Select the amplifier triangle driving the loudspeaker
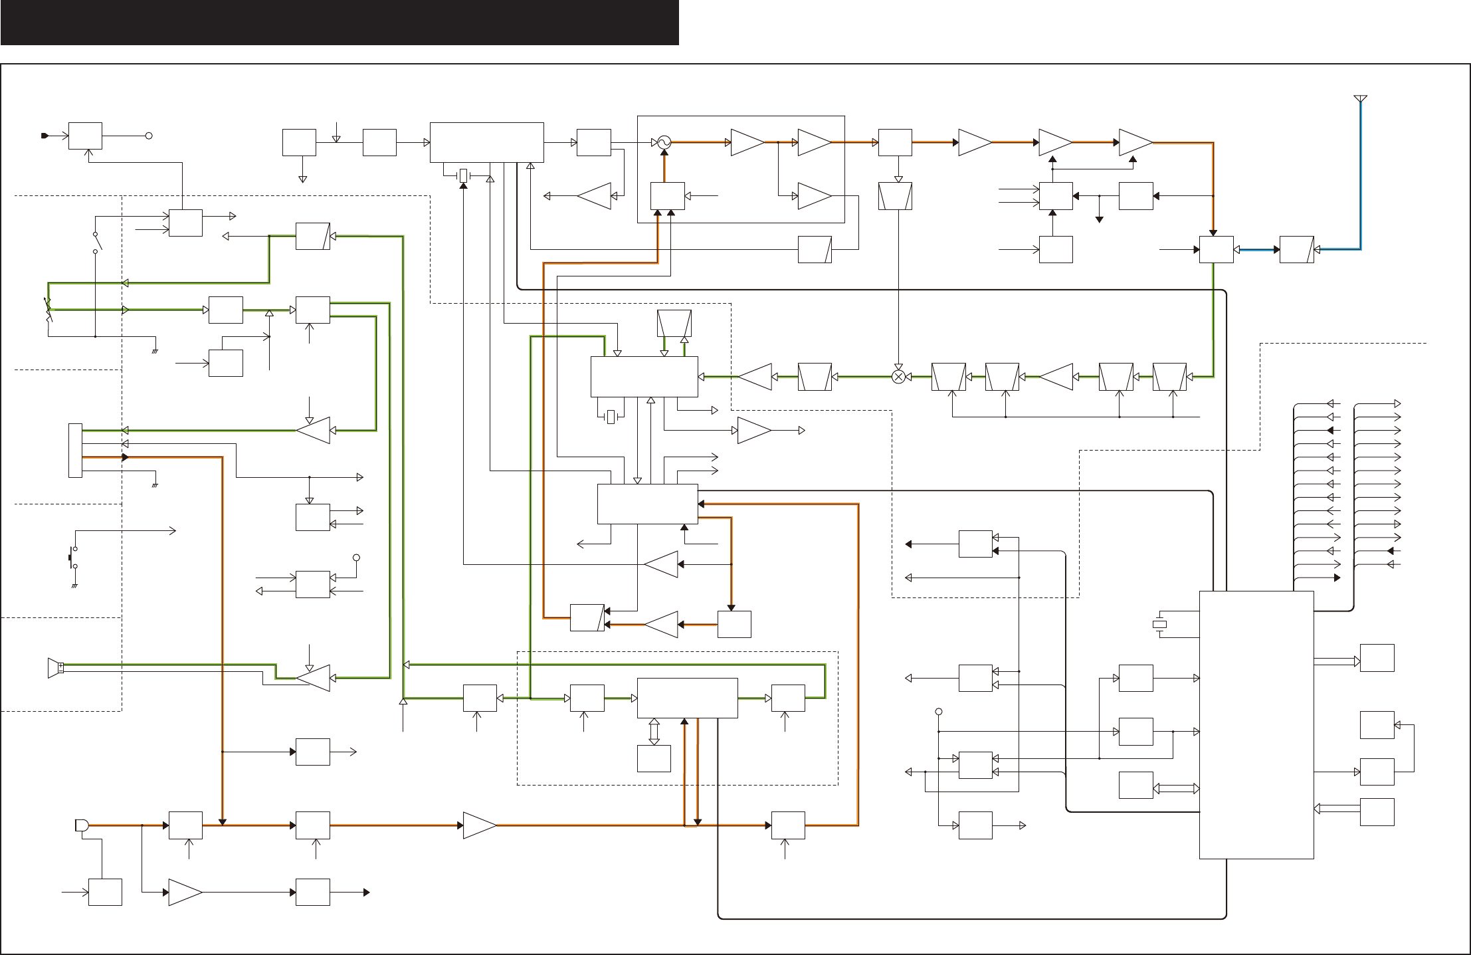The image size is (1471, 955). click(x=313, y=678)
